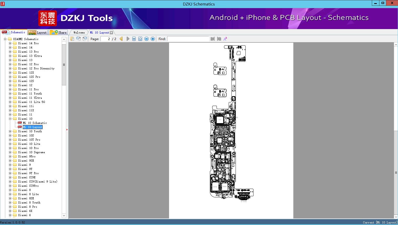The image size is (398, 225).
Task: Click the document viewer scroll up arrow
Action: tap(396, 45)
